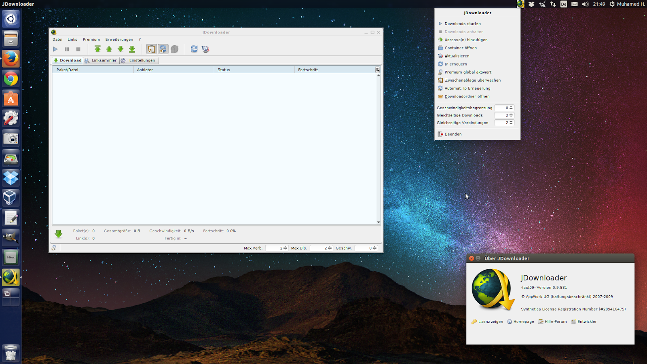The height and width of the screenshot is (364, 647).
Task: Toggle automatic reconnect in the toolbar
Action: 163,49
